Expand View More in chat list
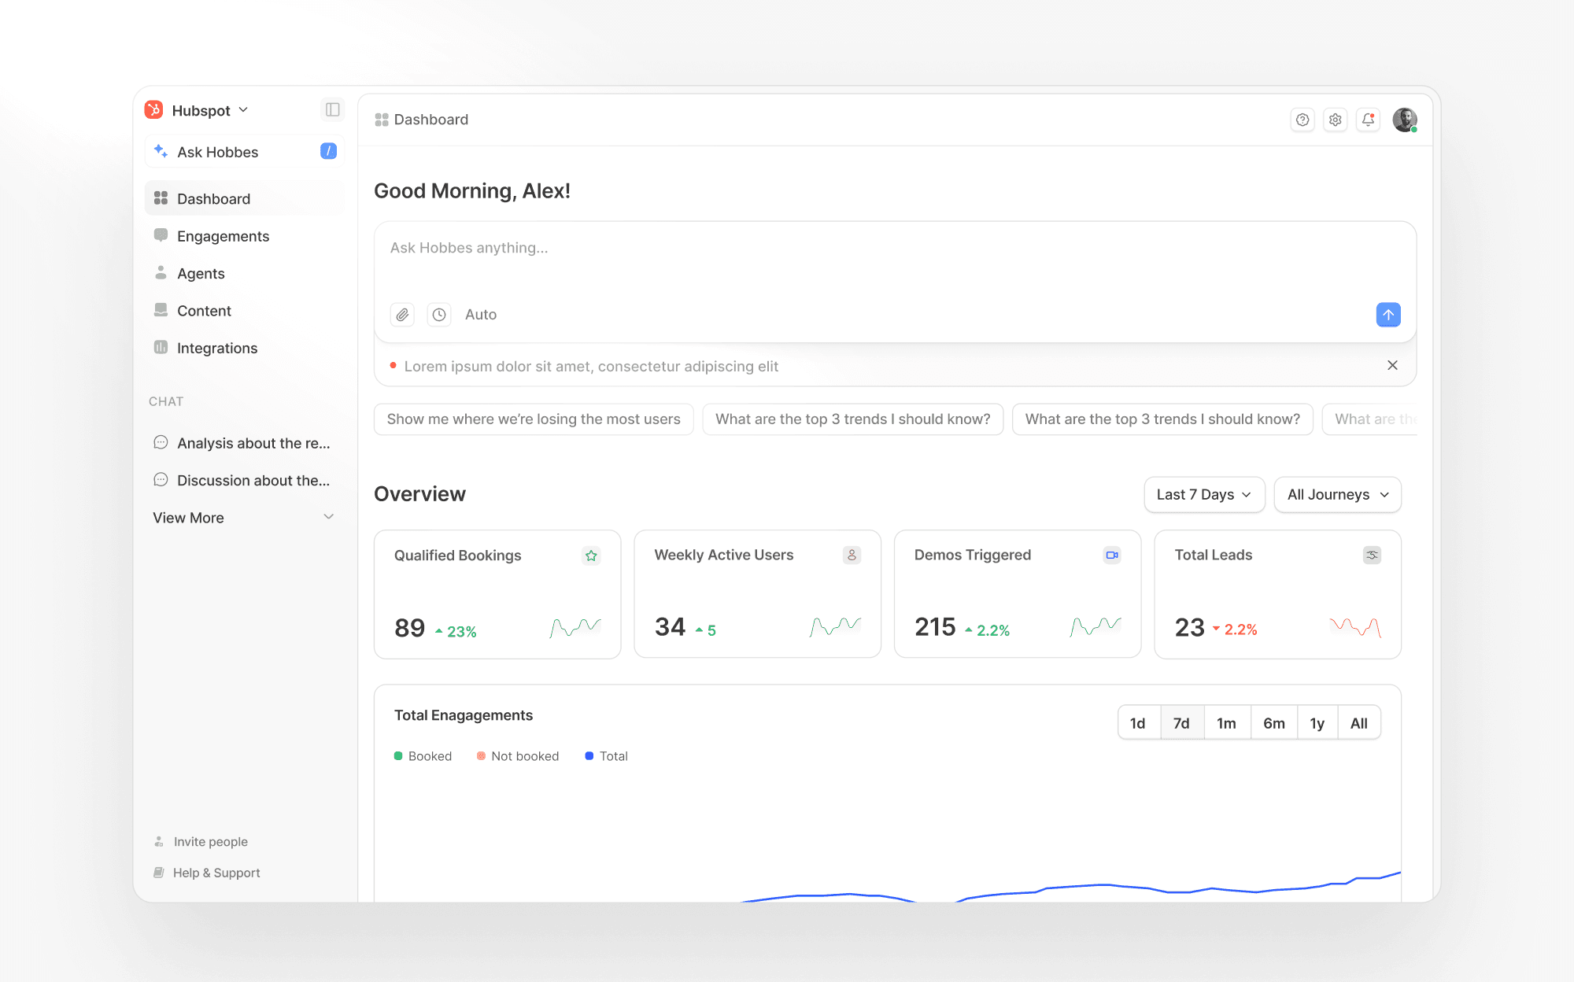1574x982 pixels. [x=244, y=518]
